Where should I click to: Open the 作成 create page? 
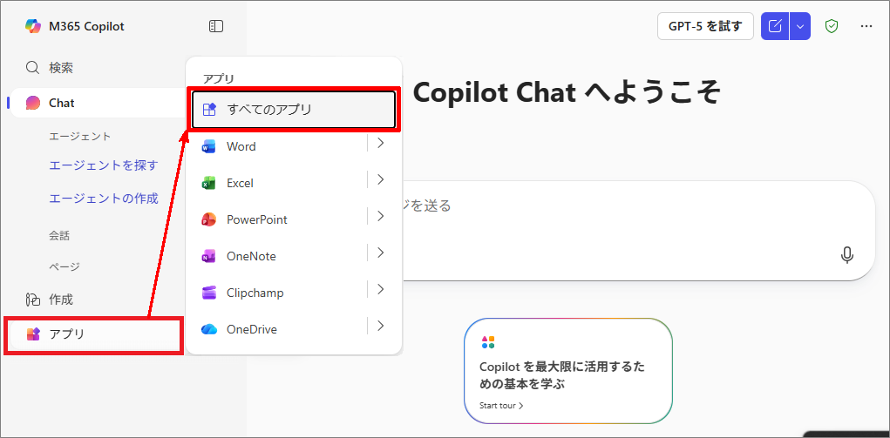pos(60,299)
